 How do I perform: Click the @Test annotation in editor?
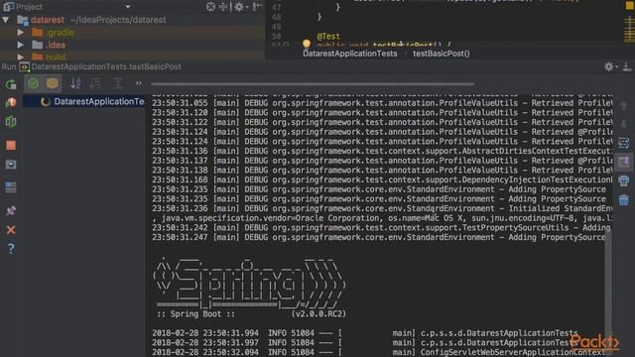point(328,36)
